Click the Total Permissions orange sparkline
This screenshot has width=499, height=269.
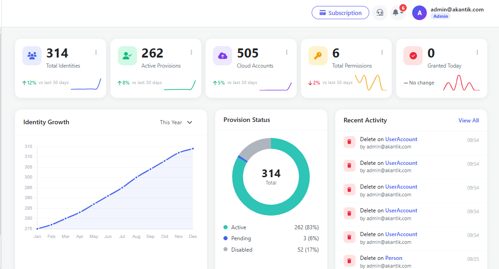(x=371, y=83)
